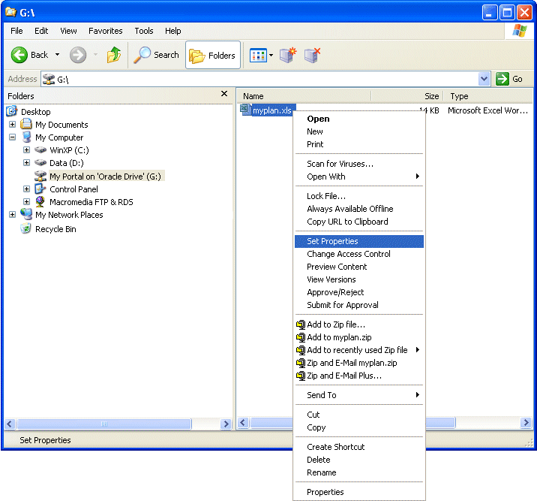Expand the Send To submenu
537x501 pixels.
tap(359, 395)
